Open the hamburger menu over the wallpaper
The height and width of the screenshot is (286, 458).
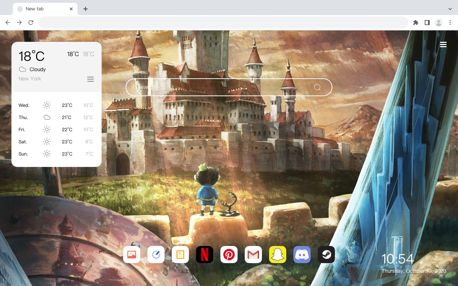443,45
